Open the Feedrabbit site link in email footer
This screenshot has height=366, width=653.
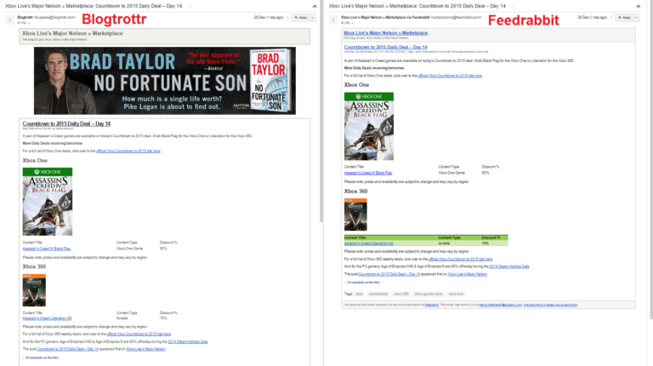coord(431,305)
